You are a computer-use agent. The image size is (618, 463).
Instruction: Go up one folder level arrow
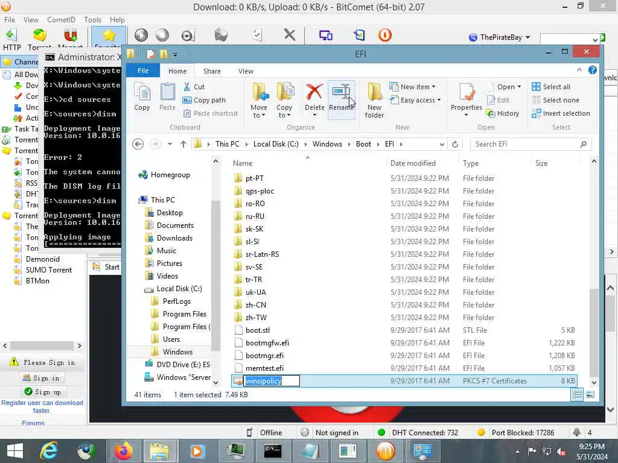183,144
